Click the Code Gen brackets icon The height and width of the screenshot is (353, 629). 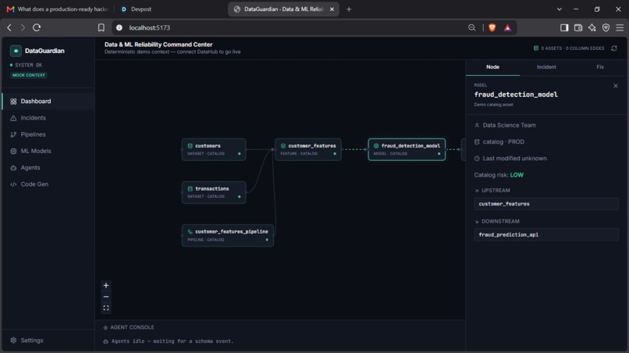click(x=13, y=184)
